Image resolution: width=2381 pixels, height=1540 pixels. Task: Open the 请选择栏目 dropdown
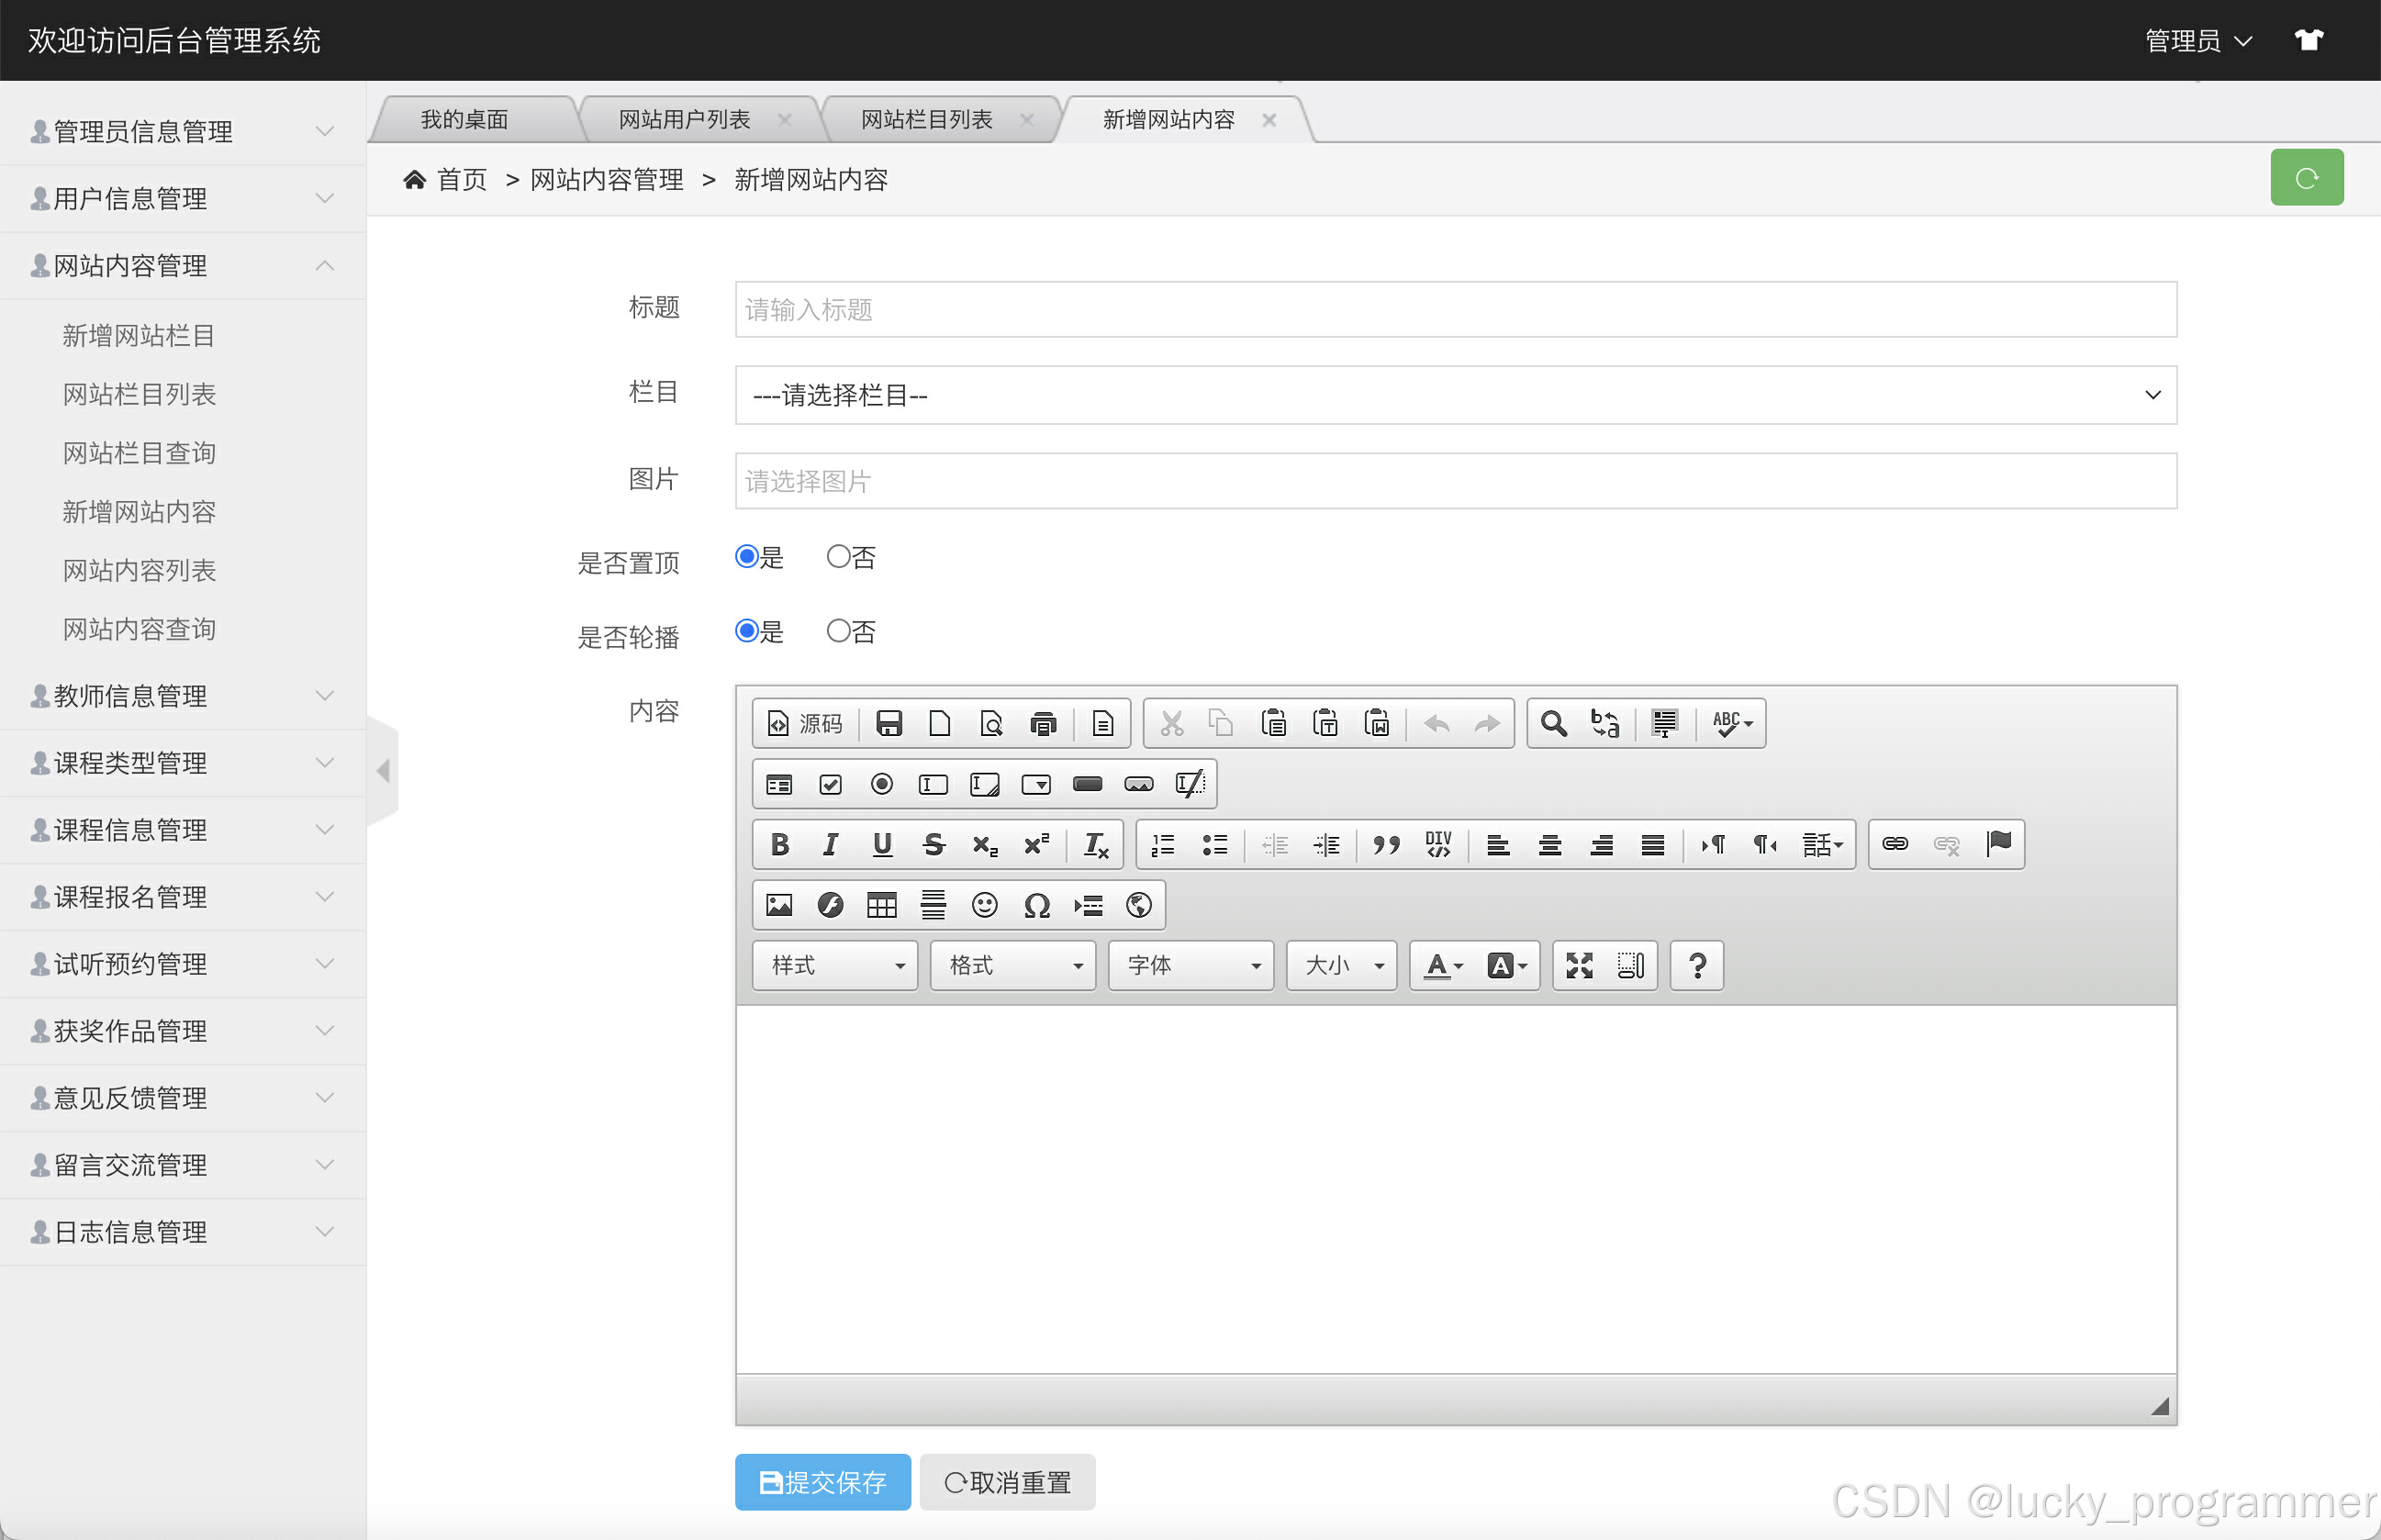coord(1455,395)
